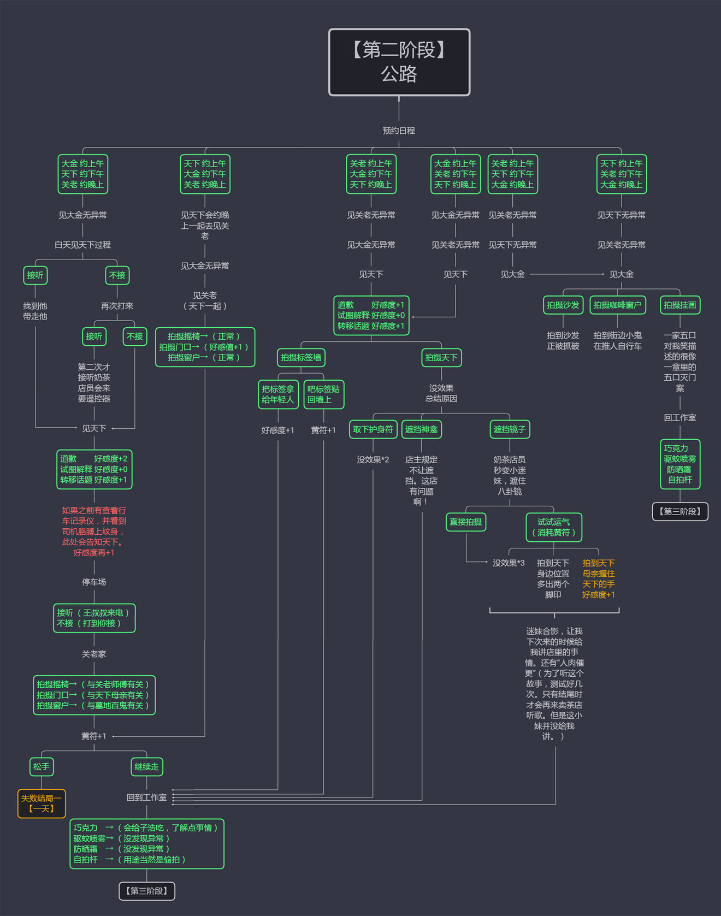Click the 拍摄标签墙 node
The height and width of the screenshot is (916, 721).
301,357
